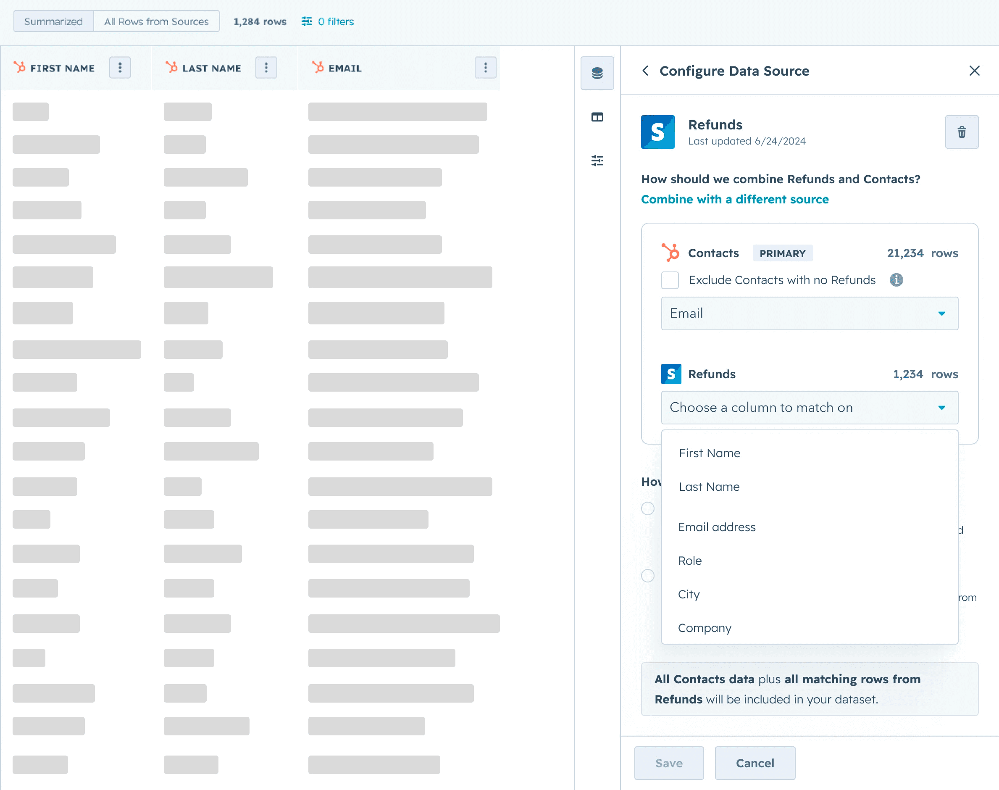Switch to the Summarized tab
Image resolution: width=999 pixels, height=790 pixels.
[x=54, y=22]
